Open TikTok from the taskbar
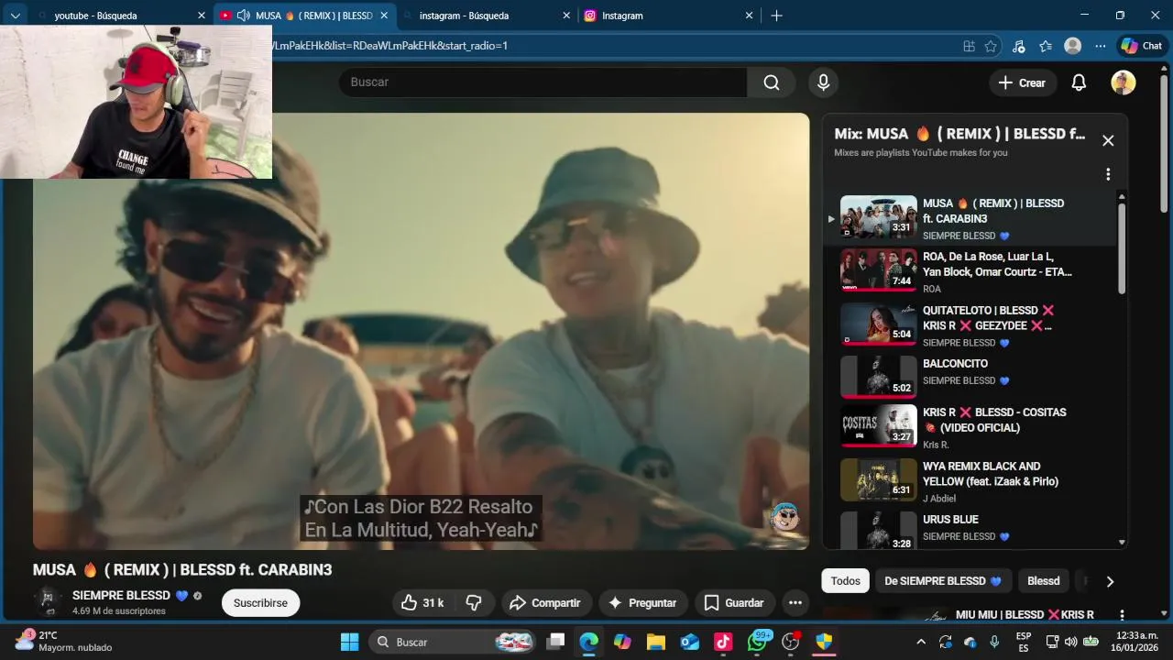This screenshot has height=660, width=1173. [723, 642]
